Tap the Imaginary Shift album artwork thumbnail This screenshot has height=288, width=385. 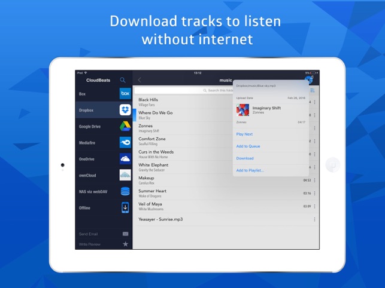(x=242, y=110)
